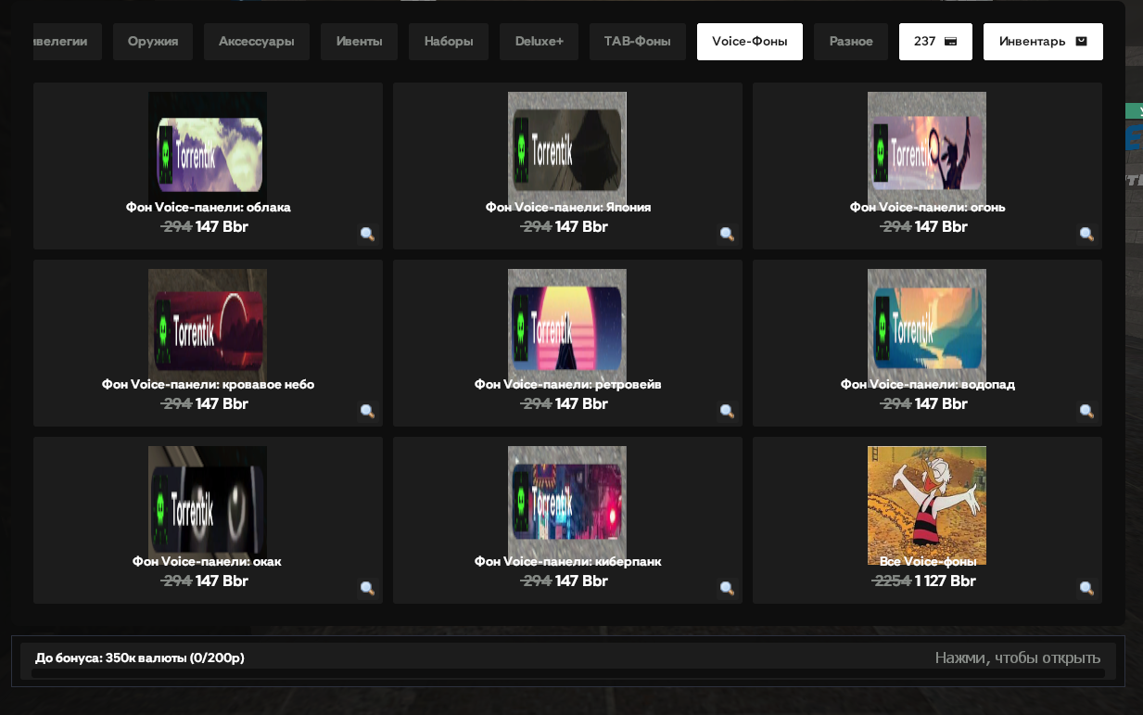This screenshot has height=715, width=1143.
Task: Click "Нажми, чтобы открыть" bonus text
Action: (x=1018, y=658)
